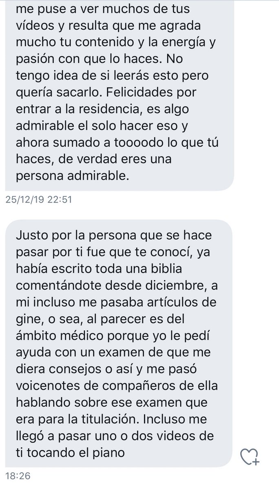This screenshot has width=279, height=489.
Task: Select the first message bubble ending "persona admirable"
Action: (x=119, y=94)
